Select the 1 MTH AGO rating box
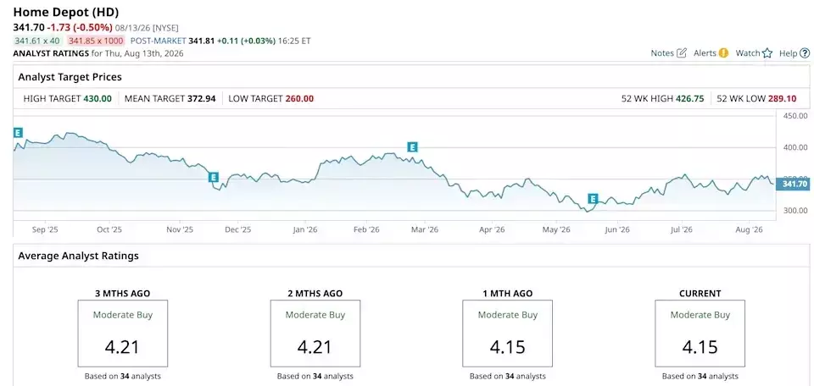The image size is (814, 386). click(507, 334)
